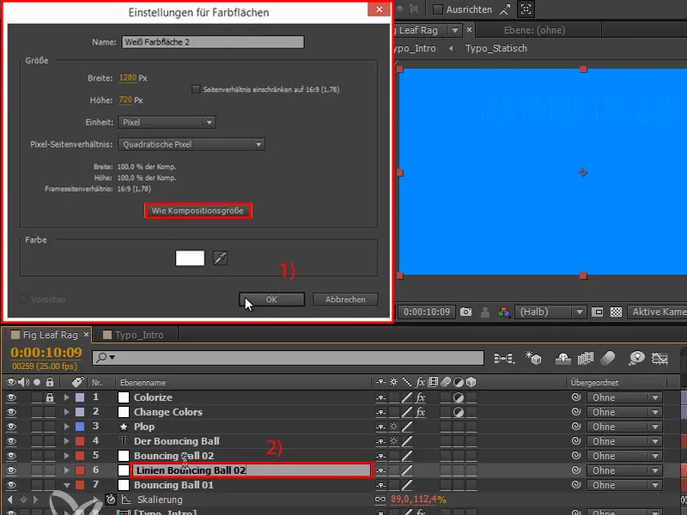Click blue label color of Plop layer
This screenshot has height=515, width=687.
80,427
